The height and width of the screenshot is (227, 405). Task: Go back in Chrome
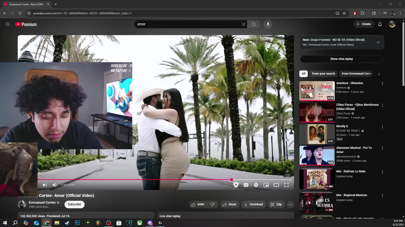click(x=4, y=13)
